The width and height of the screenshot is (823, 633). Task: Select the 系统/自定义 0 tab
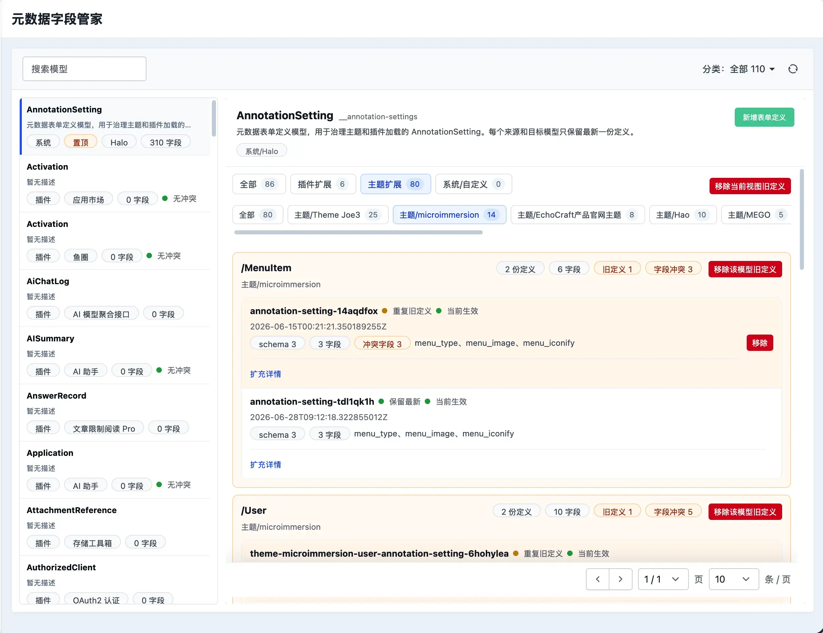point(473,184)
